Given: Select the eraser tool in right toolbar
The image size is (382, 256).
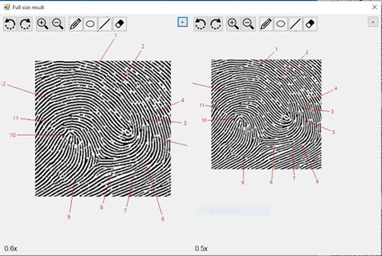Looking at the screenshot, I should click(x=310, y=24).
